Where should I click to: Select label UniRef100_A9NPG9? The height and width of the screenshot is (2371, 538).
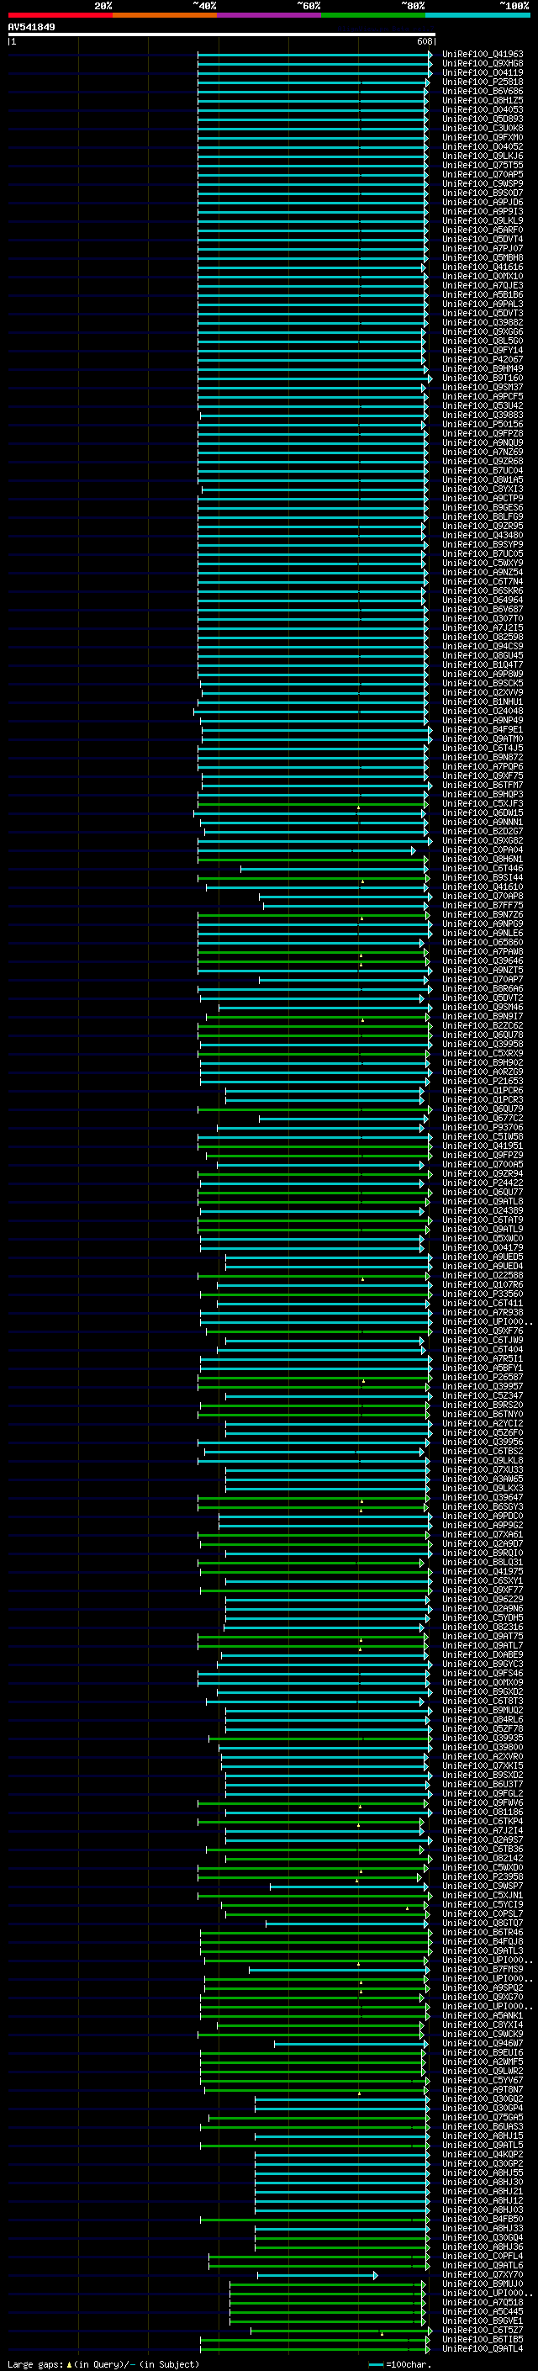(x=483, y=924)
